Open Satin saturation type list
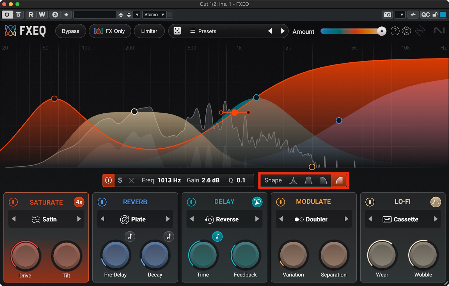This screenshot has height=286, width=449. [44, 219]
